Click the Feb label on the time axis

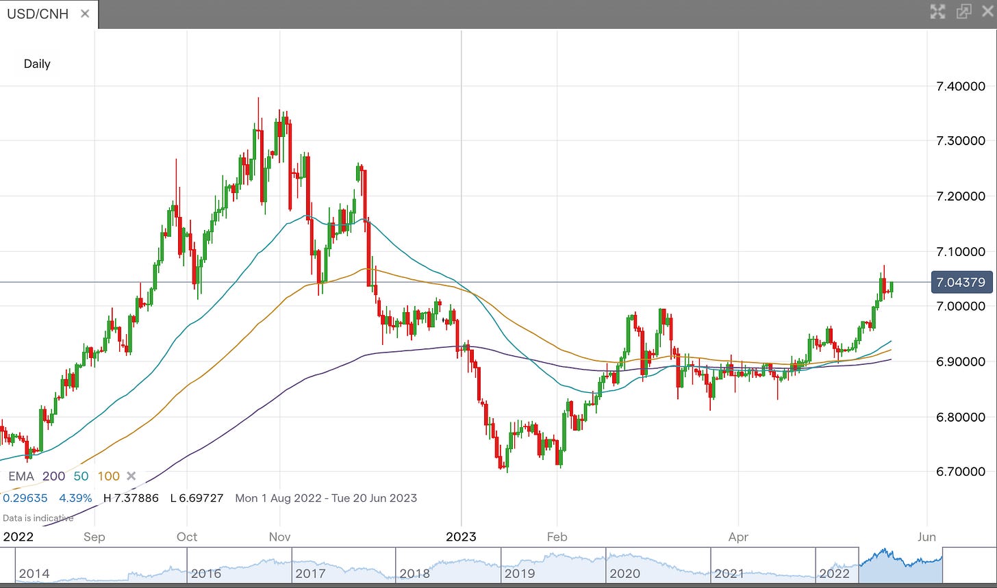tap(557, 537)
